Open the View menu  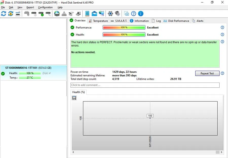click(20, 7)
